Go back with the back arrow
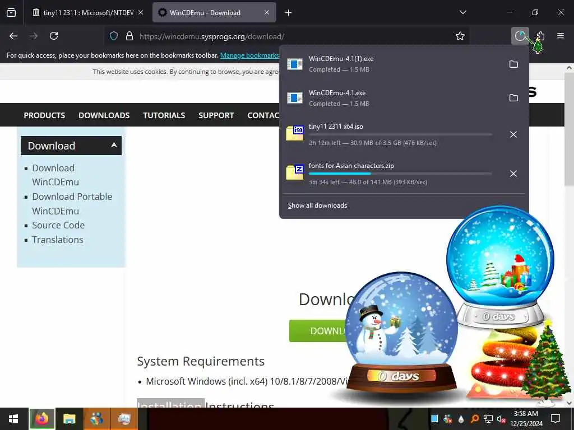 click(13, 36)
